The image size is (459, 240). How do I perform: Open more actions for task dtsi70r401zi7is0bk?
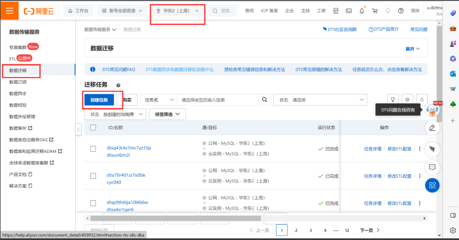(420, 176)
